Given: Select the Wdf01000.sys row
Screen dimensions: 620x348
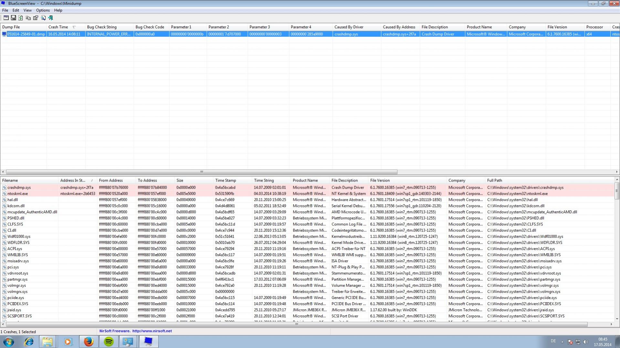Looking at the screenshot, I should [307, 236].
